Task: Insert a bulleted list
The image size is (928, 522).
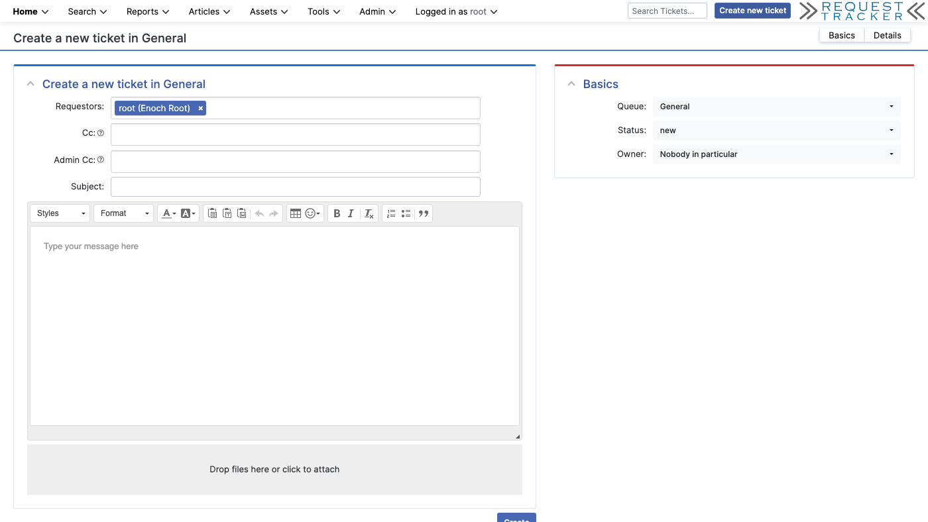Action: [x=406, y=213]
